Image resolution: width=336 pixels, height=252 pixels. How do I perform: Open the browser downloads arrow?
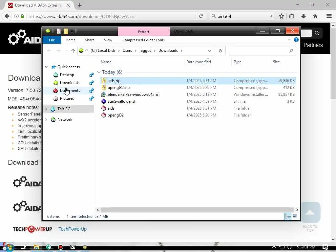(304, 16)
